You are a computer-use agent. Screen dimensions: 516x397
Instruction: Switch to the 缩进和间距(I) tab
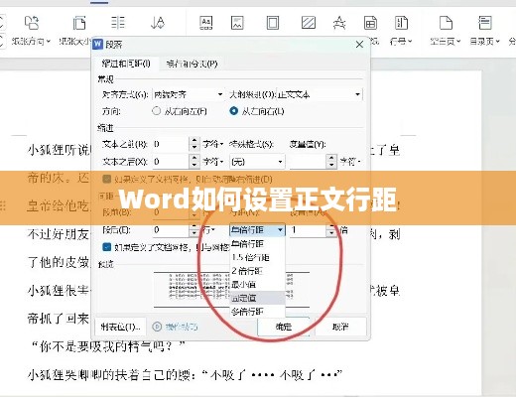[x=126, y=64]
